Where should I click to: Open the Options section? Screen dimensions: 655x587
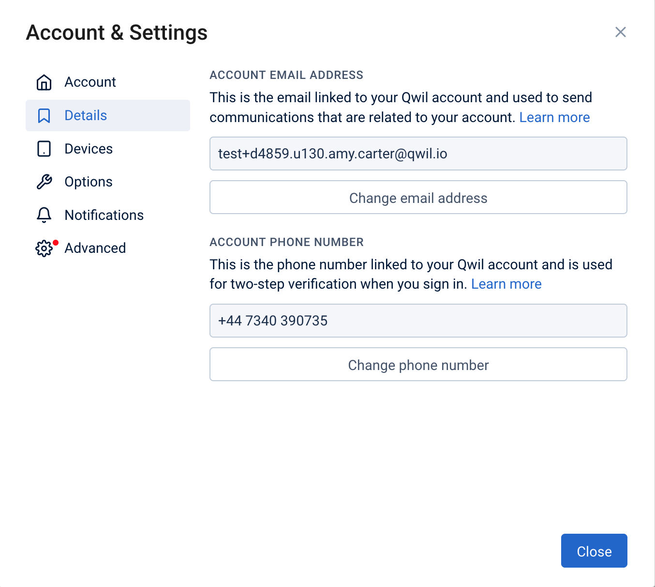tap(108, 182)
